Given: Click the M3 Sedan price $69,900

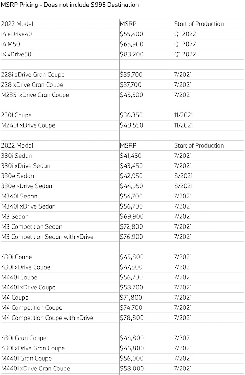Looking at the screenshot, I should 132,217.
